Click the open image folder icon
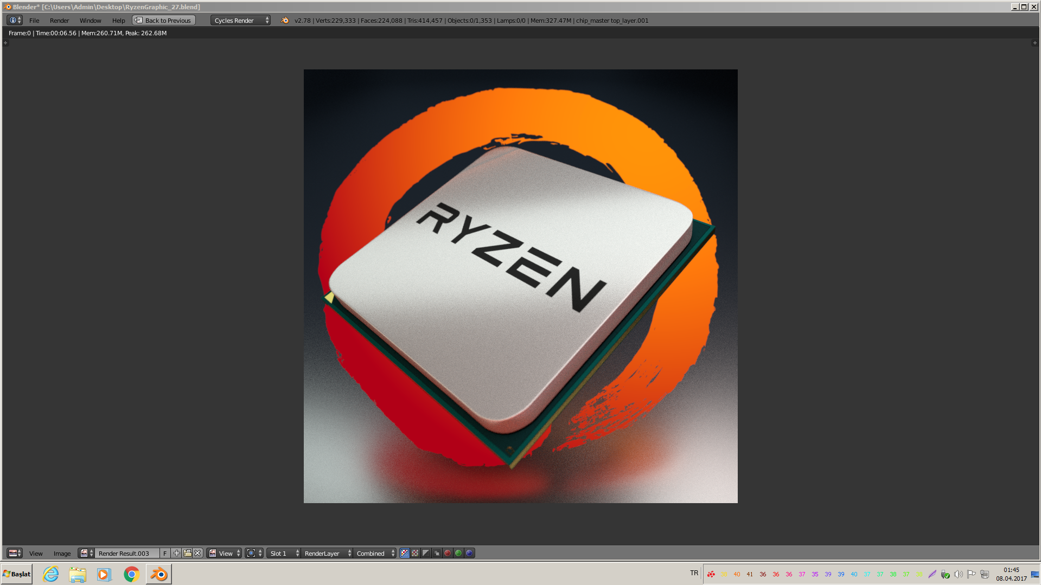Viewport: 1041px width, 585px height. tap(187, 553)
